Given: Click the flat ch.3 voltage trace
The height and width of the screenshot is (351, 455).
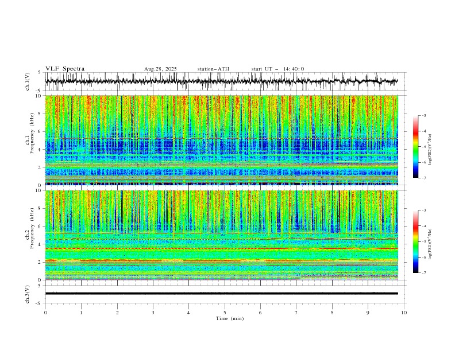Looking at the screenshot, I should coord(221,294).
